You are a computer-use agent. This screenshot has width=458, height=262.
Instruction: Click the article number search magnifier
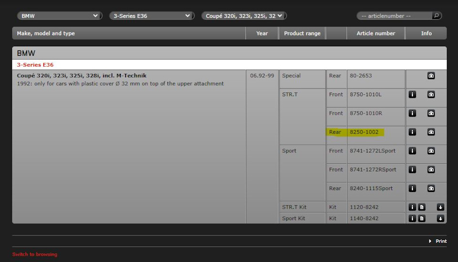point(437,16)
